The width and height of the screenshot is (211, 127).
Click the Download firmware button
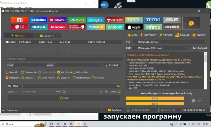click(x=111, y=65)
